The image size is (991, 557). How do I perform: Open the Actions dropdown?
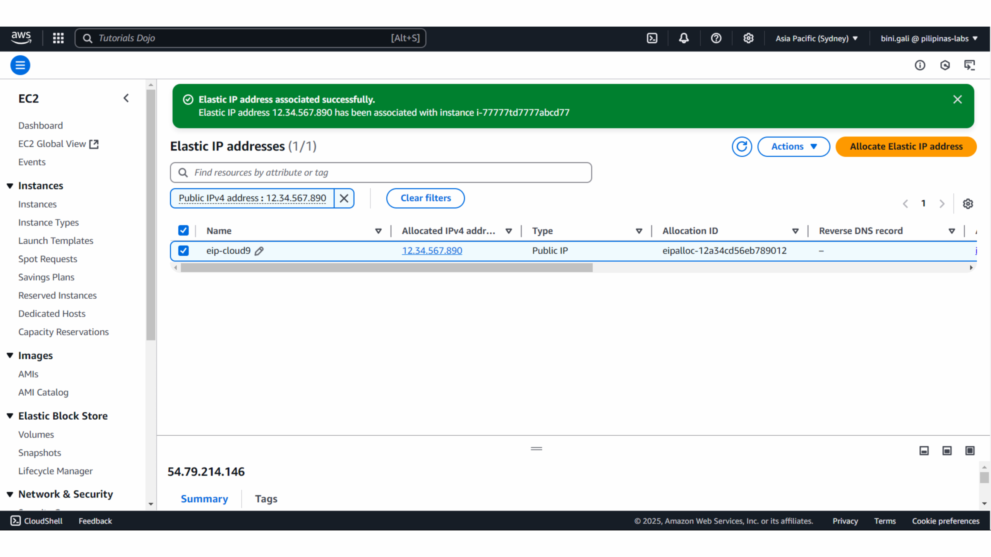pos(793,147)
